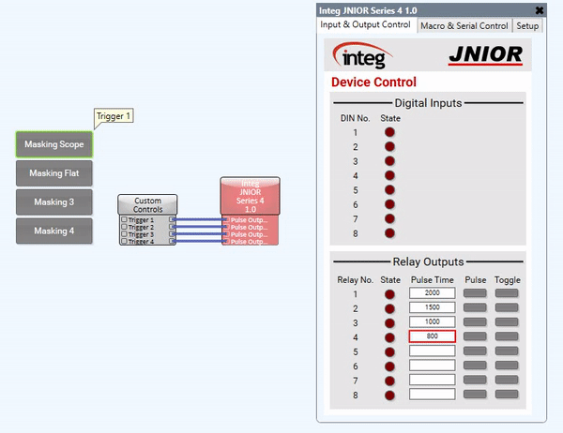Switch to Macro & Serial Control tab
The width and height of the screenshot is (563, 433).
464,26
